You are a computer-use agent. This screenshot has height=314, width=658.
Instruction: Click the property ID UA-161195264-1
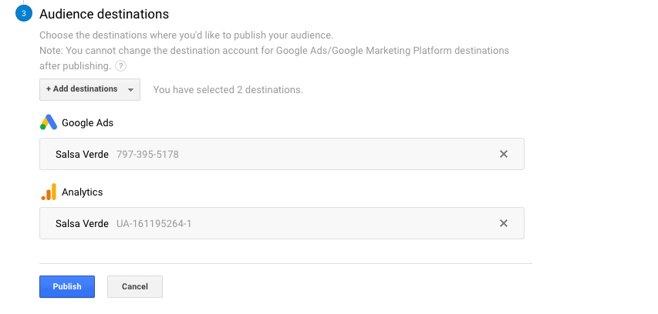(x=154, y=223)
